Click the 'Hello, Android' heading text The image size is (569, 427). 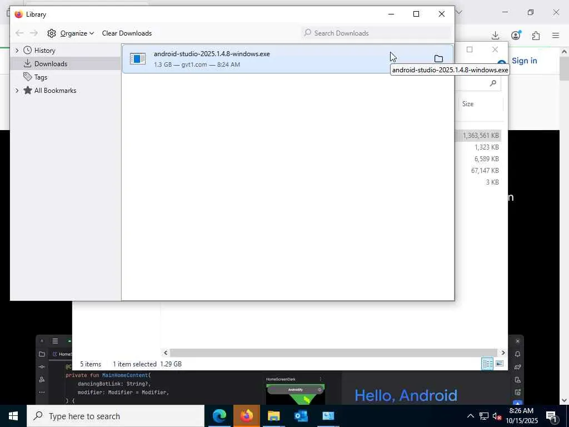tap(406, 395)
